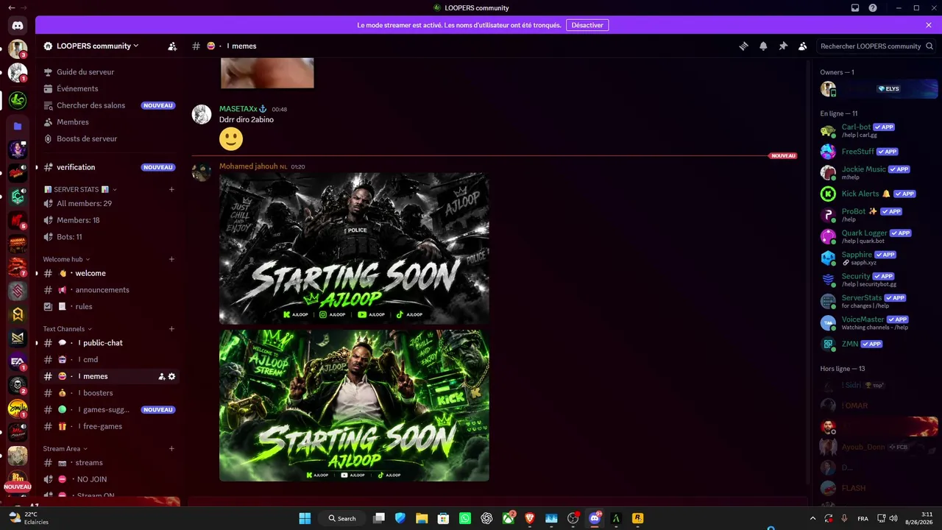Click Mohamed jahouh username in chat
The height and width of the screenshot is (530, 942).
pos(249,166)
